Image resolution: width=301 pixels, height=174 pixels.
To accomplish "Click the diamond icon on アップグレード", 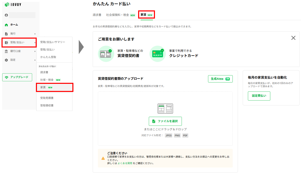I will [7, 77].
